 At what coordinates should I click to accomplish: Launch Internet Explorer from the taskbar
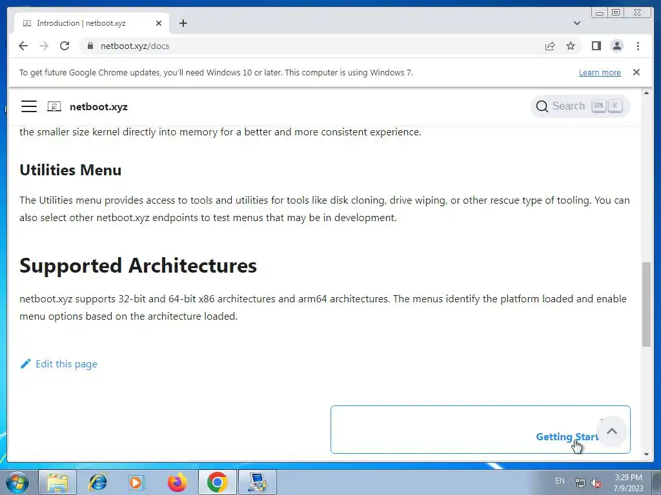pyautogui.click(x=97, y=482)
